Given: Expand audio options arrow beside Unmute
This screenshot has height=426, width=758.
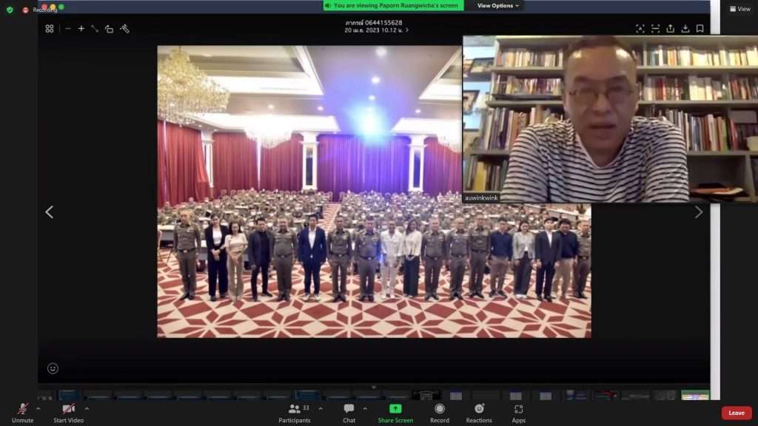Looking at the screenshot, I should (x=38, y=408).
